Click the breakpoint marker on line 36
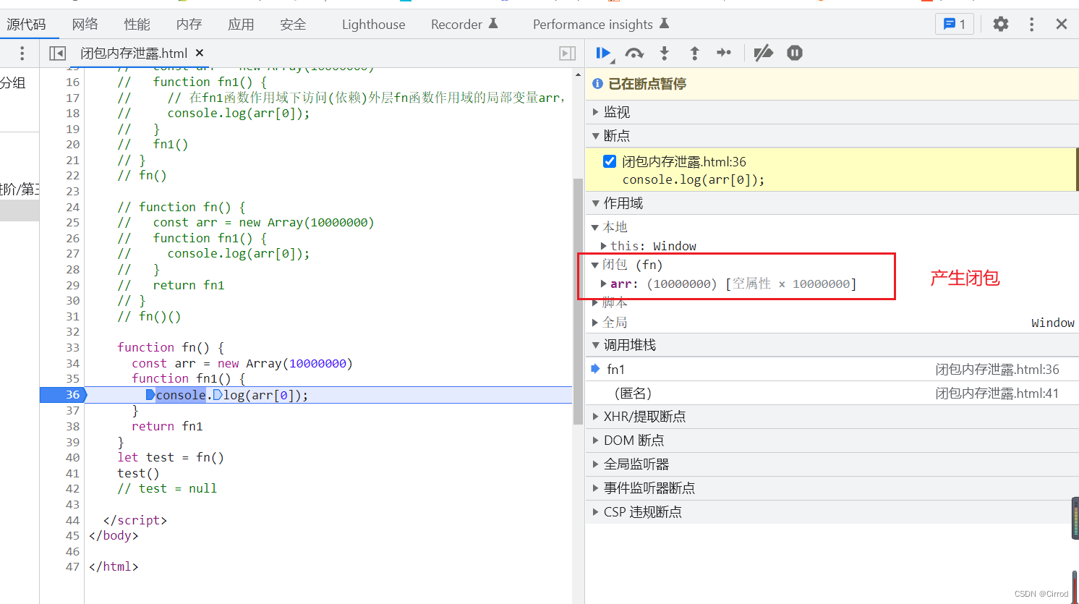1079x604 pixels. click(64, 395)
